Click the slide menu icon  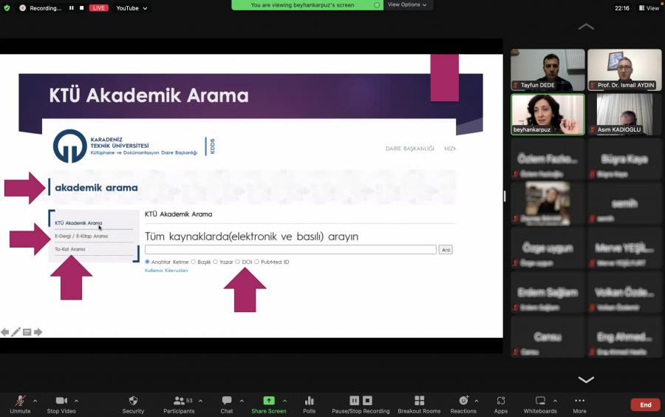pos(27,332)
